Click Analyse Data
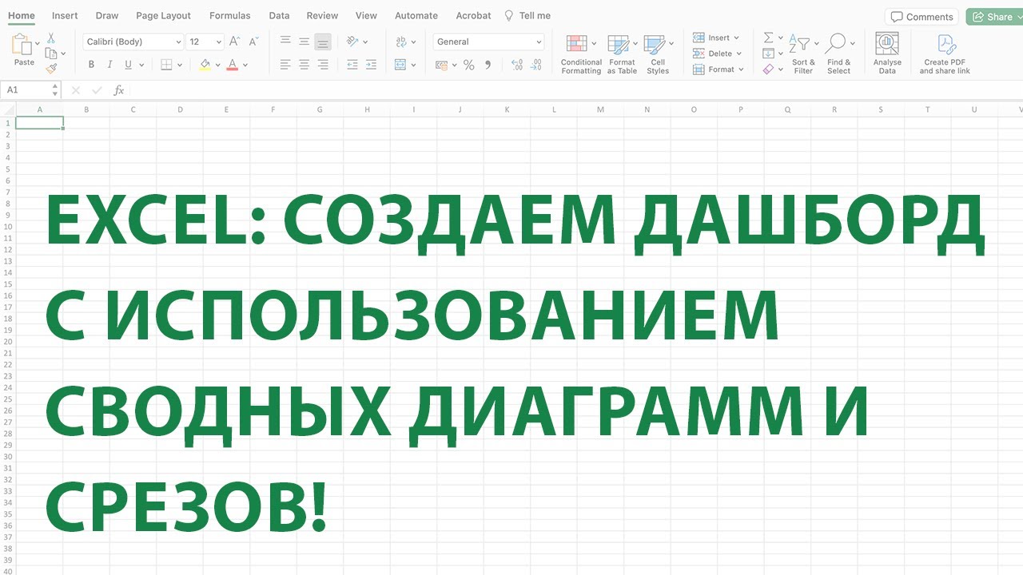This screenshot has height=575, width=1023. tap(887, 54)
